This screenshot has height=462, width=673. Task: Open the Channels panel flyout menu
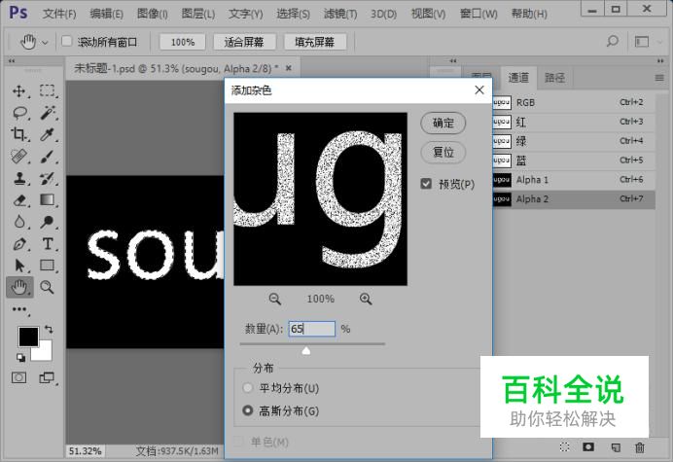point(659,78)
